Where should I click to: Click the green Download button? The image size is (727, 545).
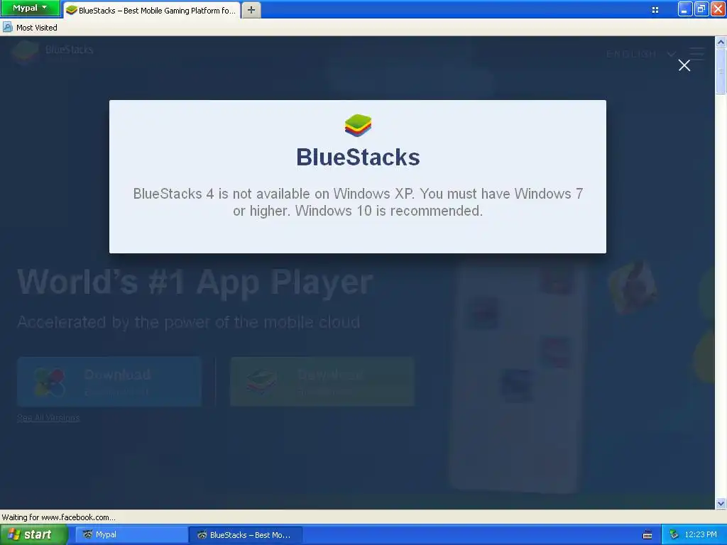[322, 382]
